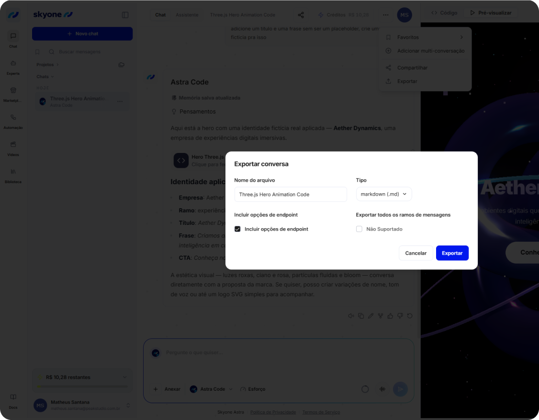Click Cancelar in the export dialog
The height and width of the screenshot is (420, 539).
(x=415, y=253)
